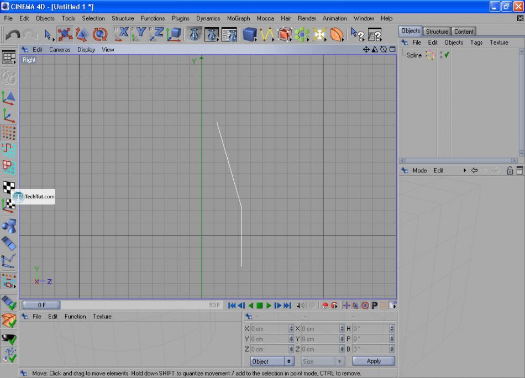The width and height of the screenshot is (525, 378).
Task: Select the Live Selection arrow tool
Action: pyautogui.click(x=48, y=34)
